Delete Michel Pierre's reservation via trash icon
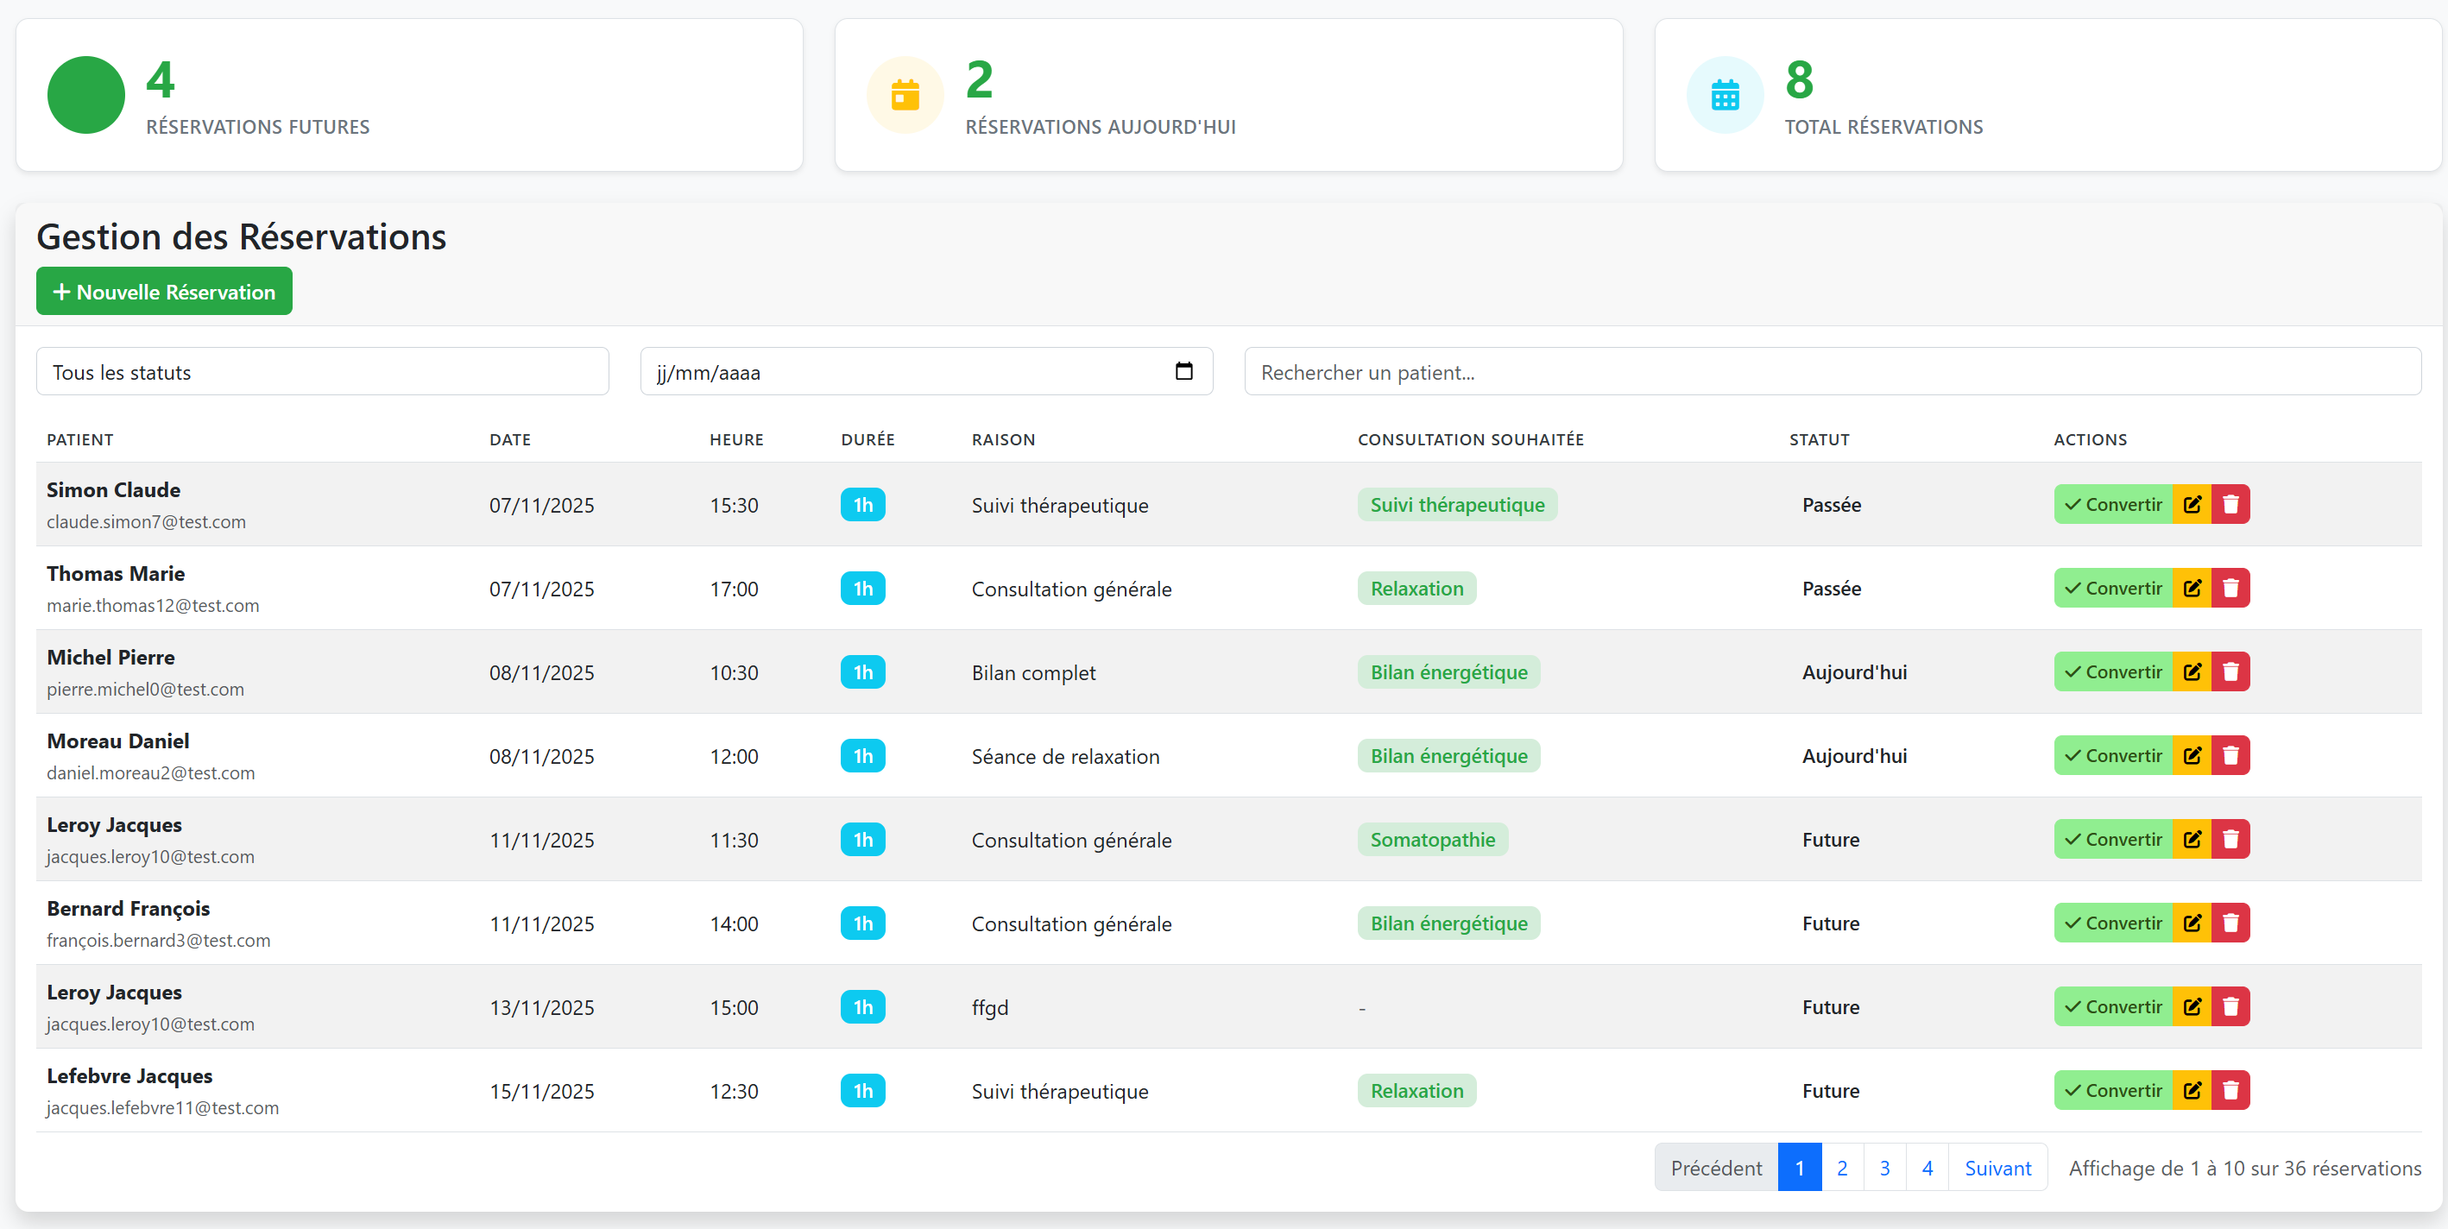 click(x=2231, y=671)
